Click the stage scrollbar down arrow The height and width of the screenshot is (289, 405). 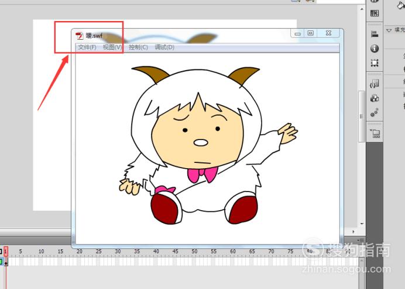point(362,224)
